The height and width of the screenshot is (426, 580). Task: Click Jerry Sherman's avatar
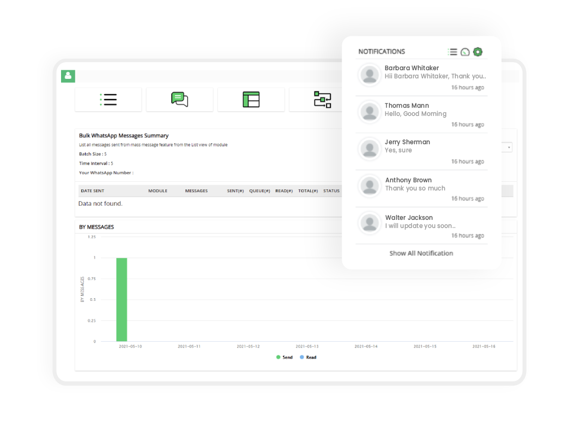tap(370, 149)
